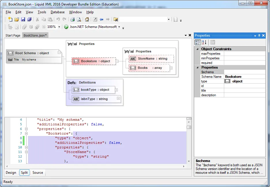Open a file with the folder icon

[x=17, y=20]
